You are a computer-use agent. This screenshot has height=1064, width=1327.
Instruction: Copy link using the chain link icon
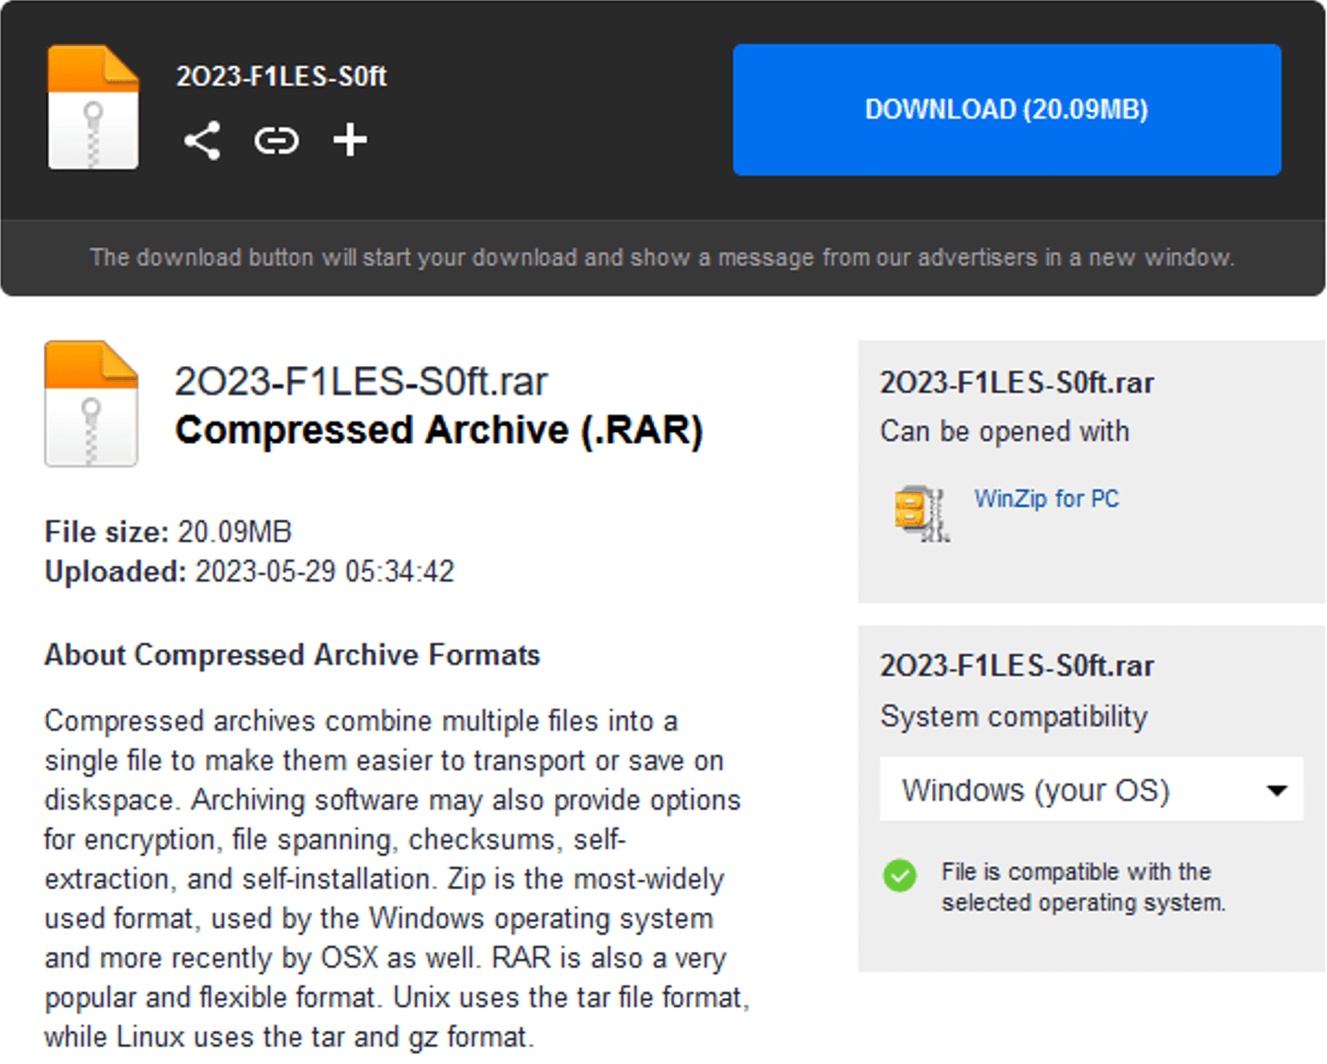point(276,141)
